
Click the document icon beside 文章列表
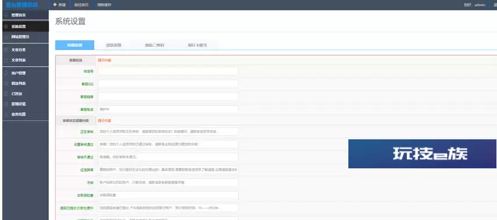[x=6, y=60]
